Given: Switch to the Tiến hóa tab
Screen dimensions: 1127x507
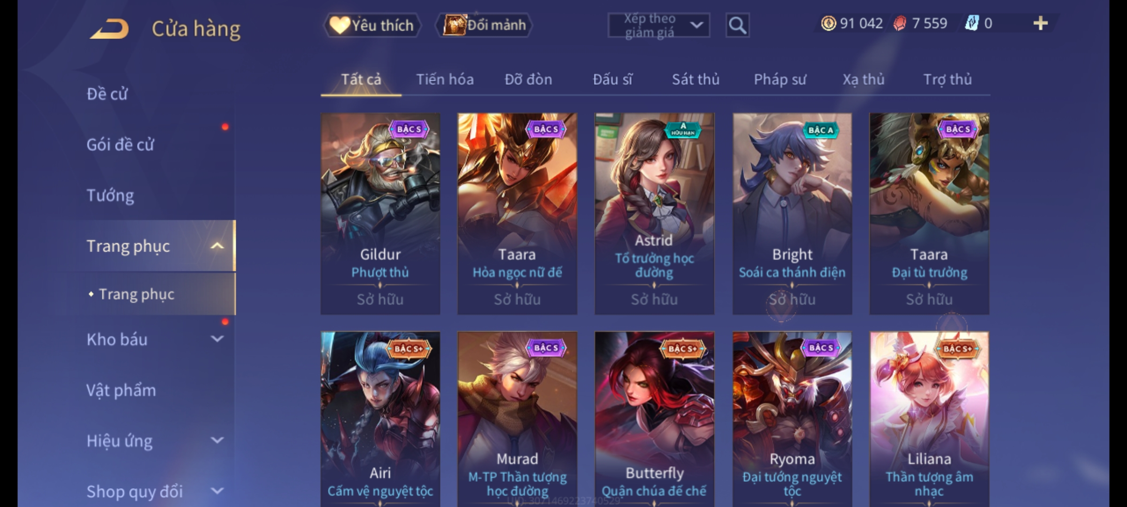Looking at the screenshot, I should point(445,79).
